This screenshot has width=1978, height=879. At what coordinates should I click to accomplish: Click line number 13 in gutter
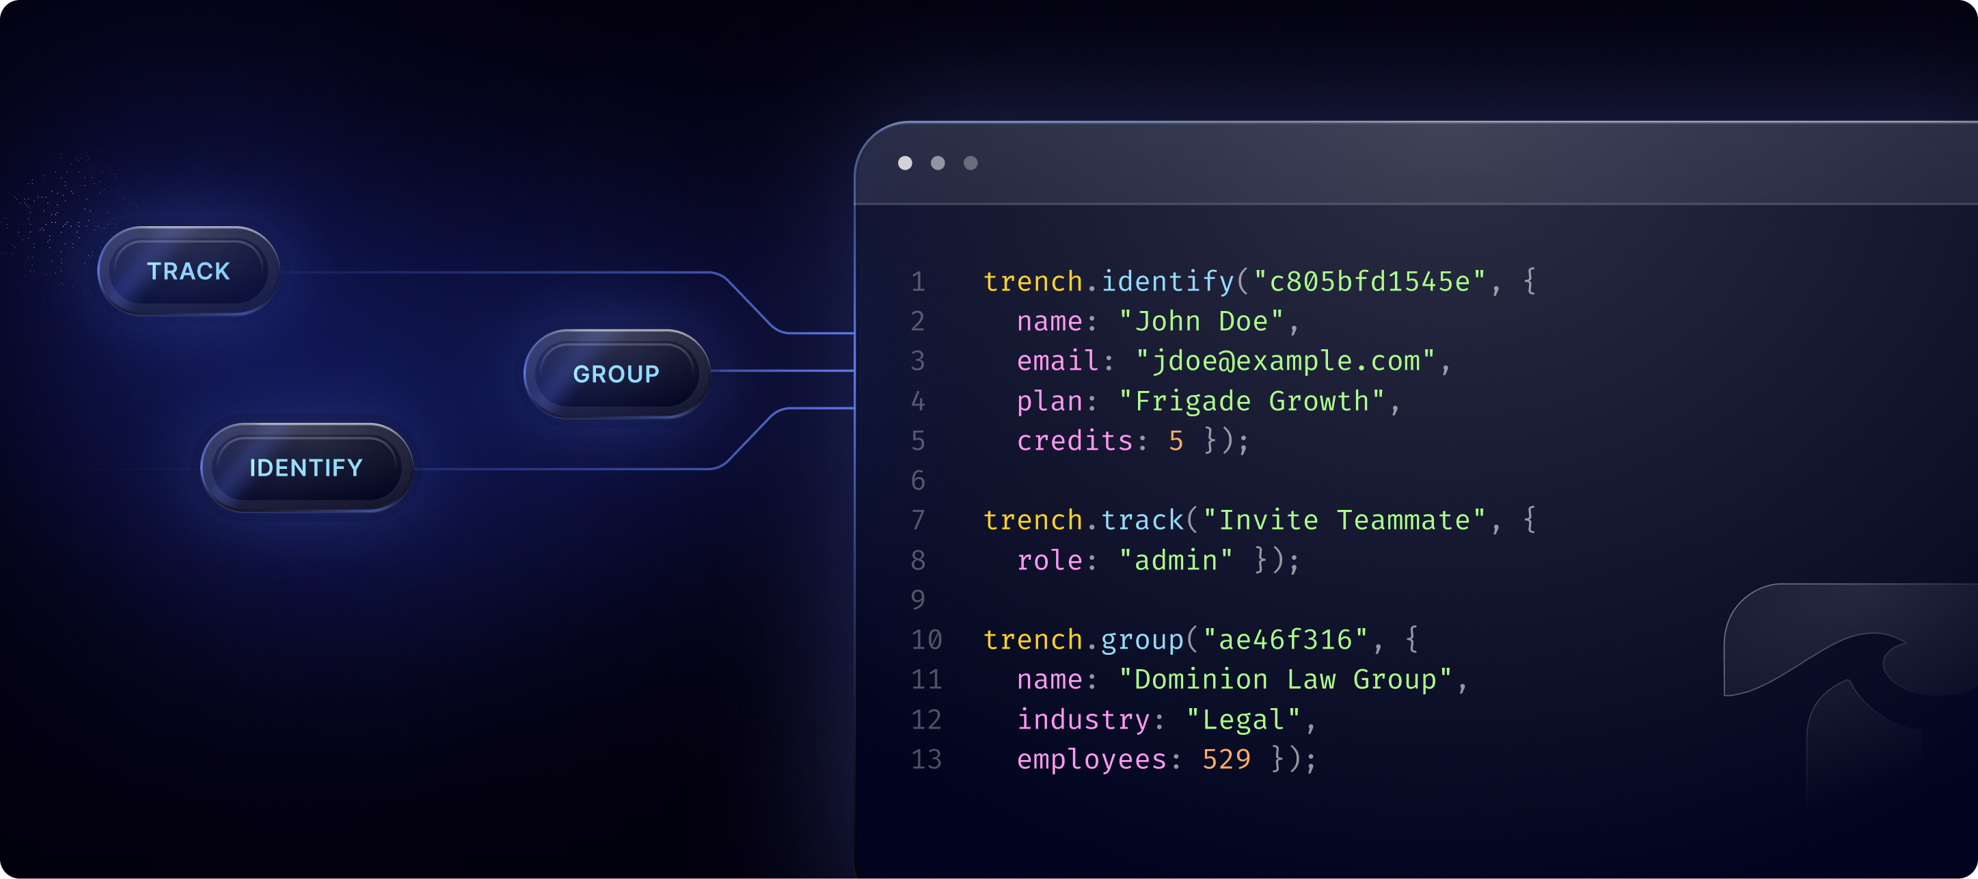926,759
